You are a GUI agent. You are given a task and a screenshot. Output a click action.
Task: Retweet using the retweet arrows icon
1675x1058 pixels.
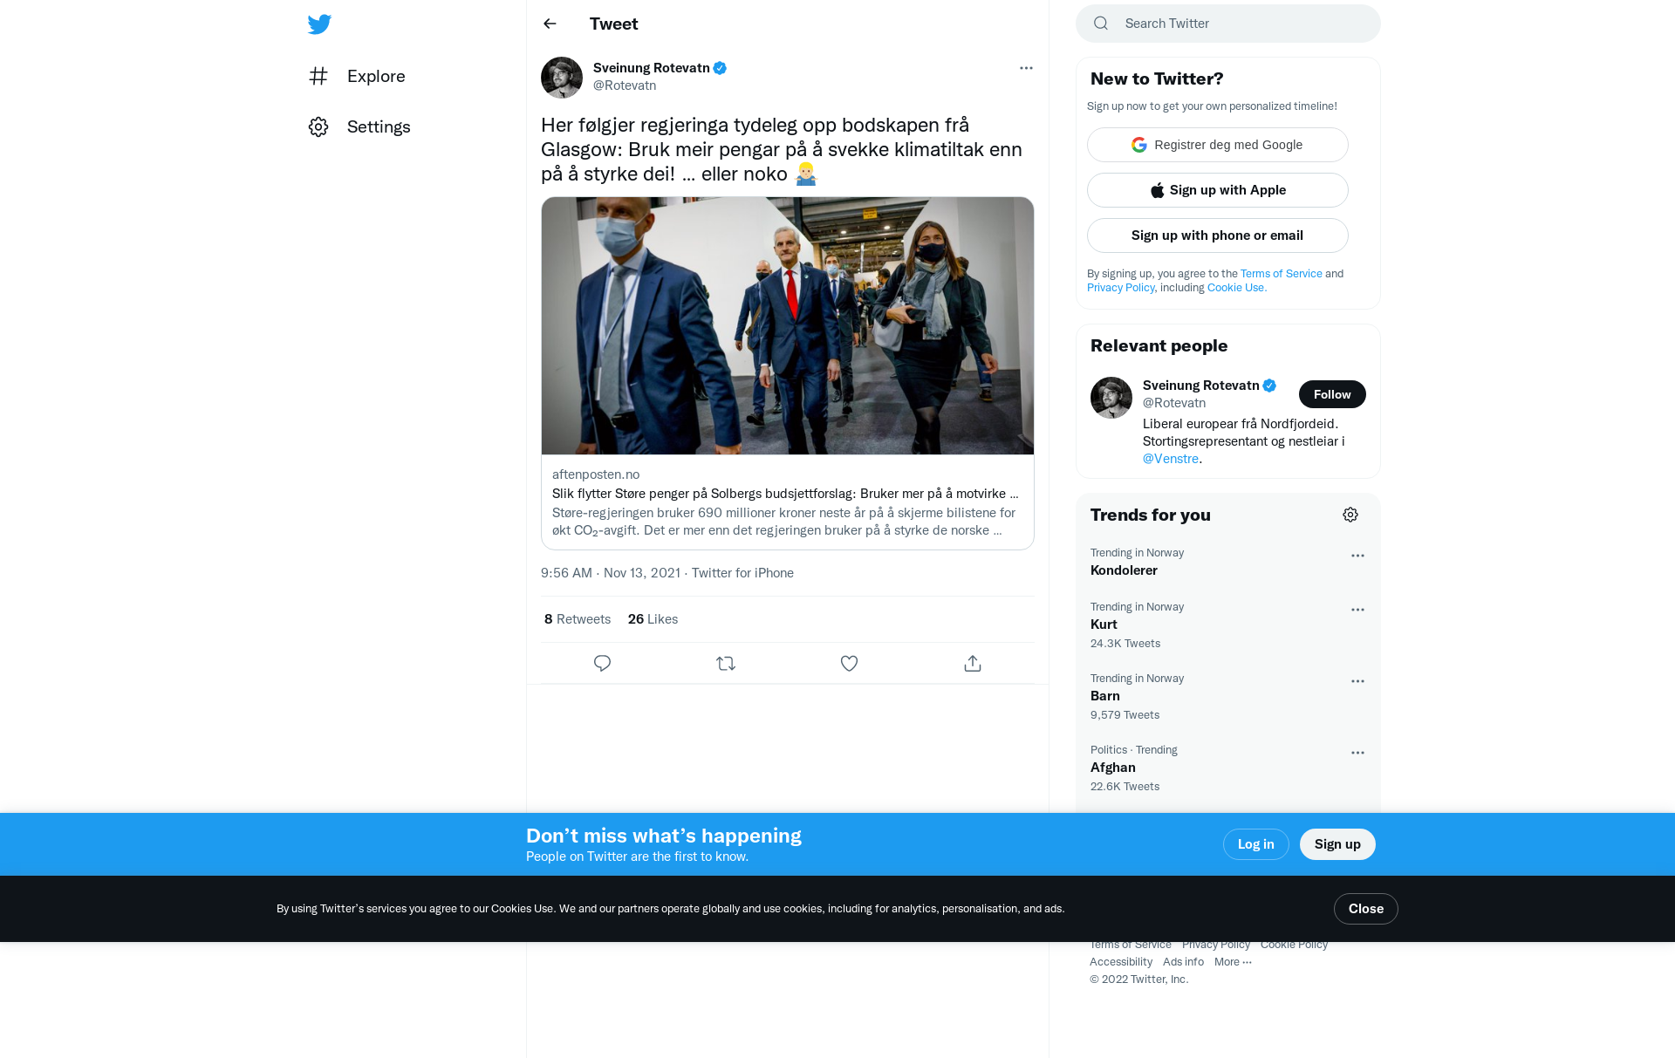[x=726, y=664]
